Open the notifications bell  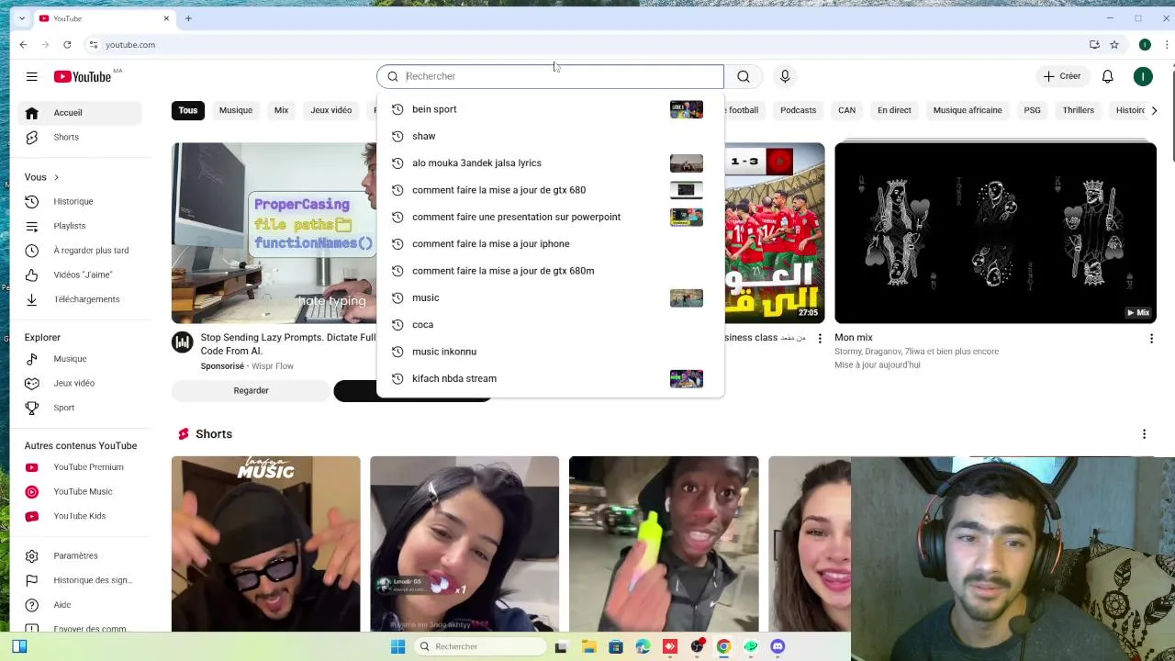(x=1108, y=76)
